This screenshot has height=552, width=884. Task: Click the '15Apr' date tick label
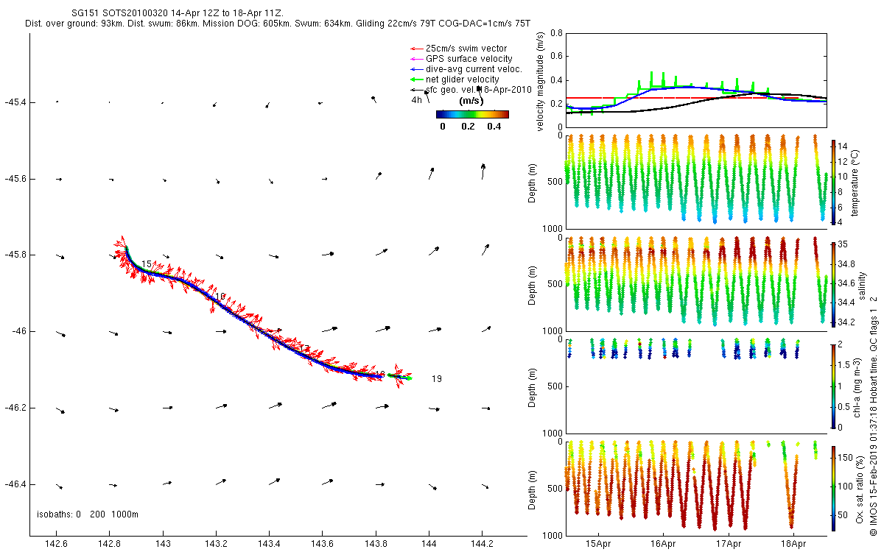pos(598,544)
